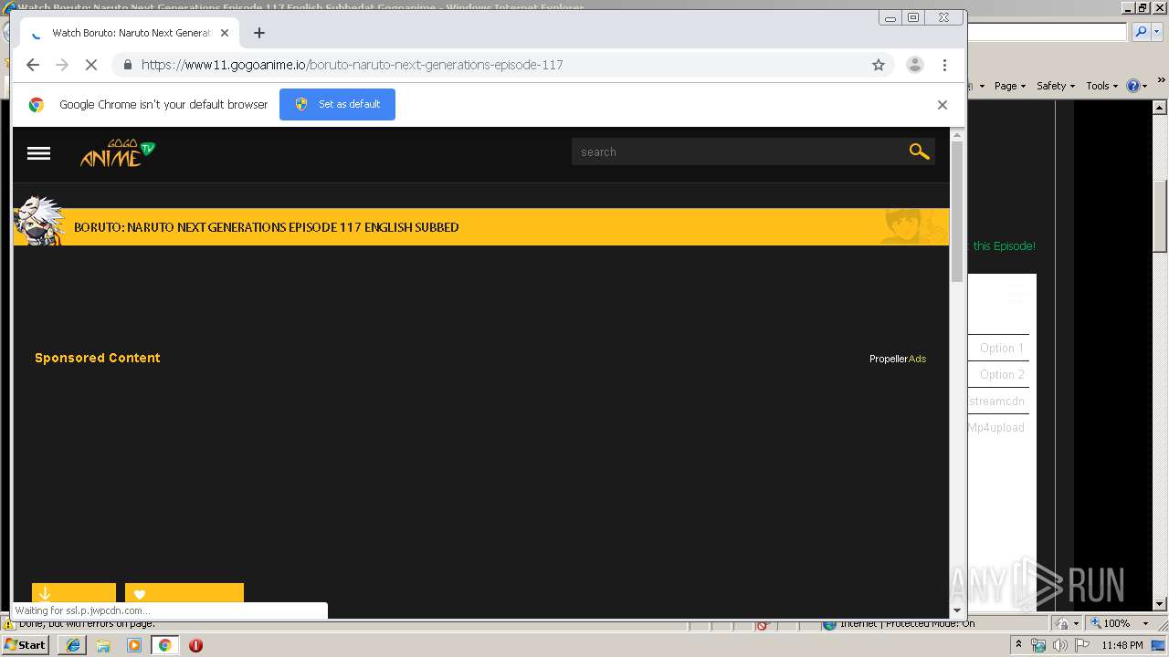Click the popup blocked status icon
Viewport: 1169px width, 657px height.
[764, 624]
